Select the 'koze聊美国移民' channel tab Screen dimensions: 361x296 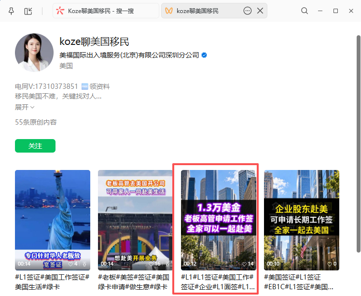214,11
